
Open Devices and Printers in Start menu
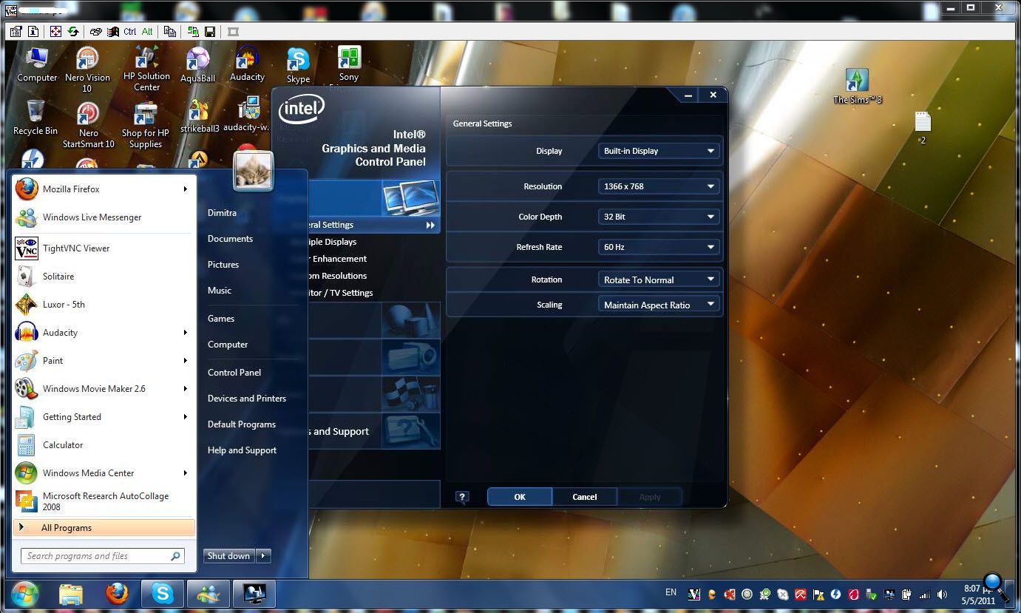(247, 399)
